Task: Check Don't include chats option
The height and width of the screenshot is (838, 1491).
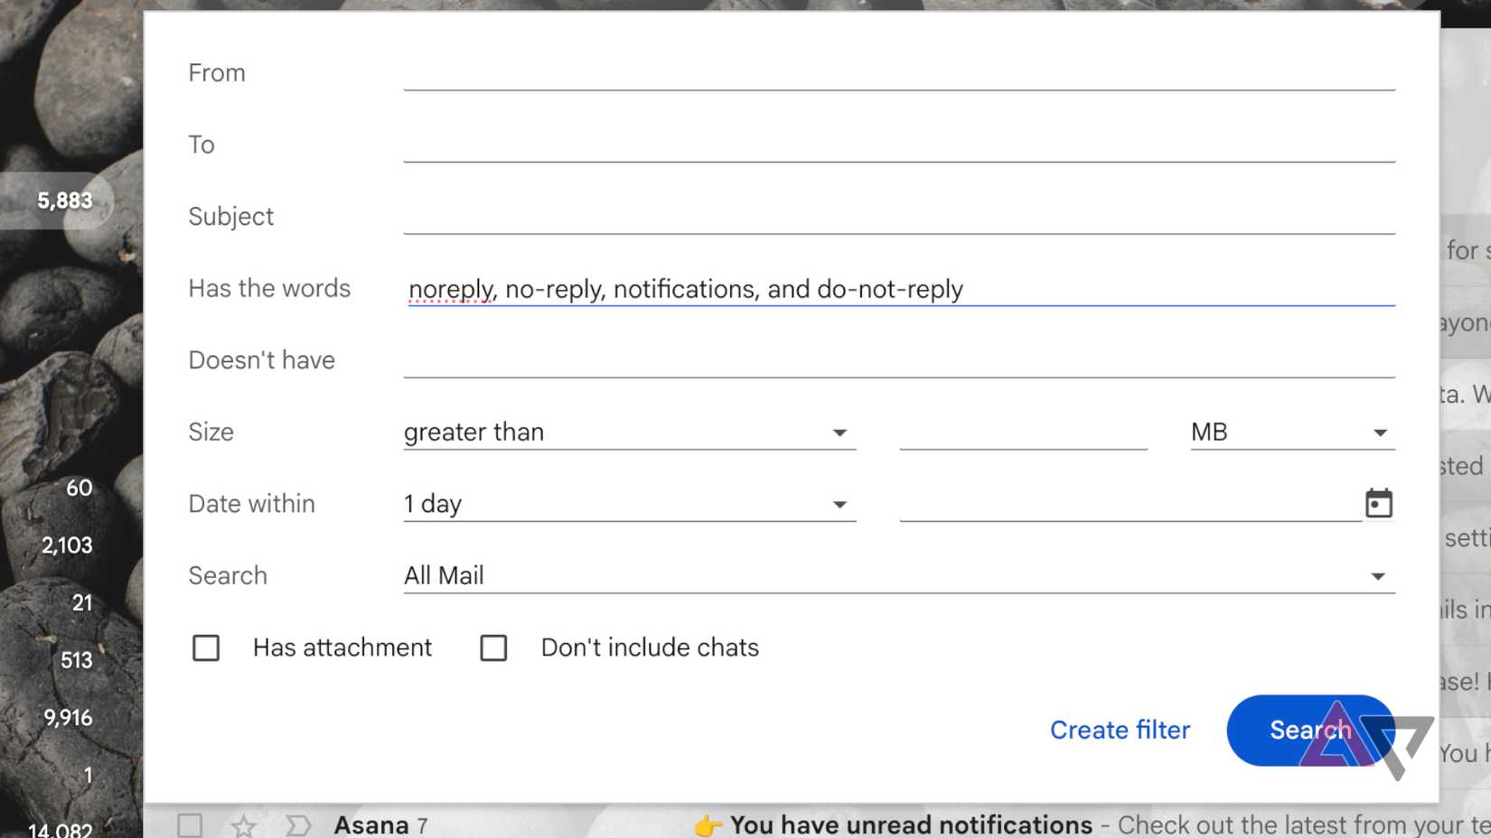Action: [x=493, y=647]
